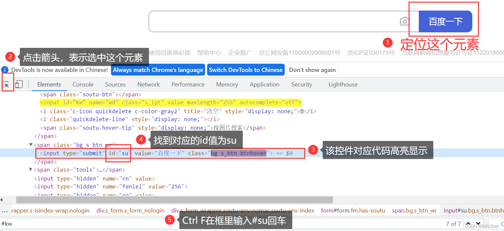Screen dimensions: 504x231
Task: Click Always match Chrome's language
Action: [x=158, y=70]
